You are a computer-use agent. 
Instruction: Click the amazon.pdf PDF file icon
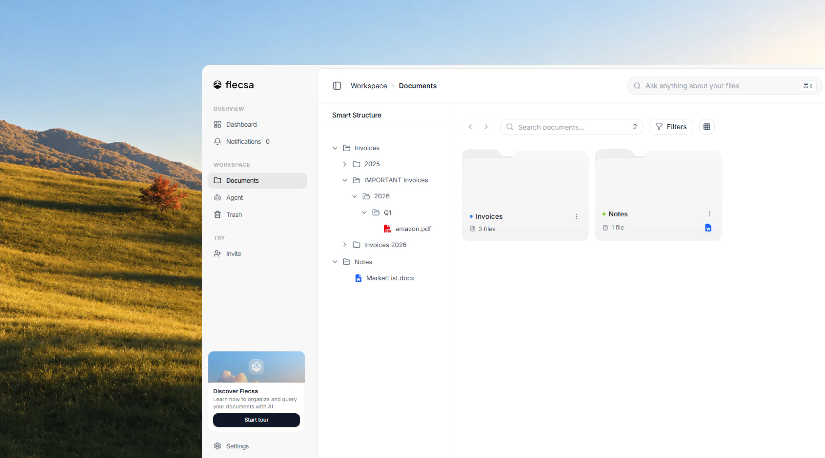point(387,229)
